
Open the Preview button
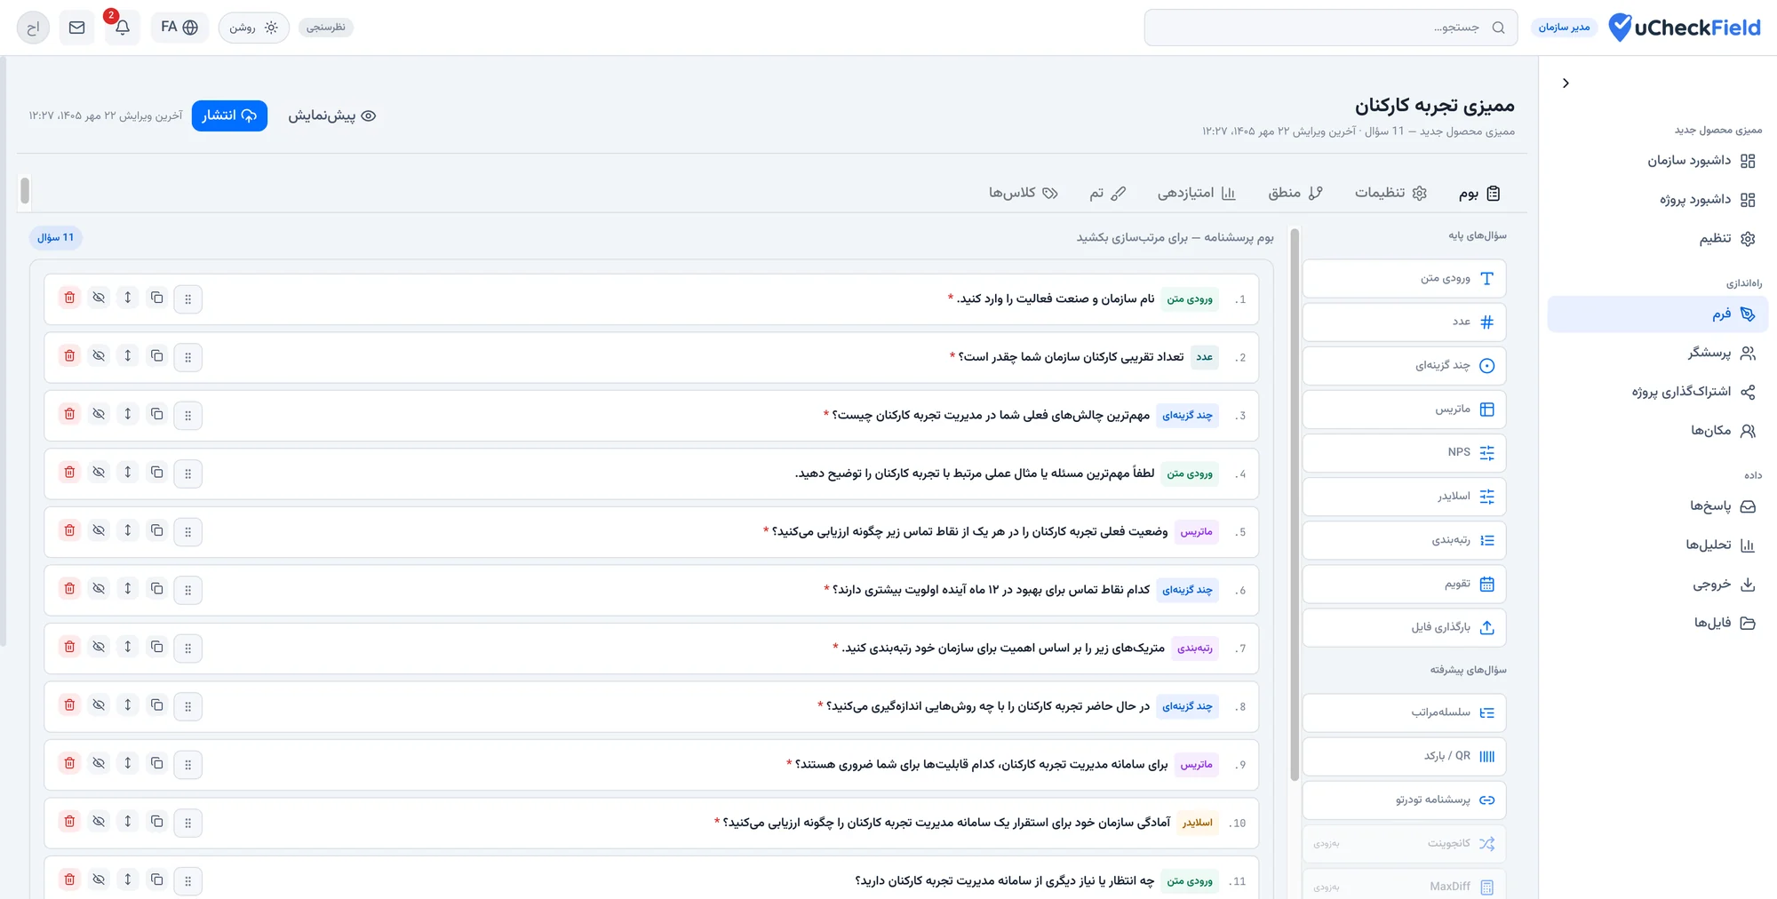click(x=332, y=115)
